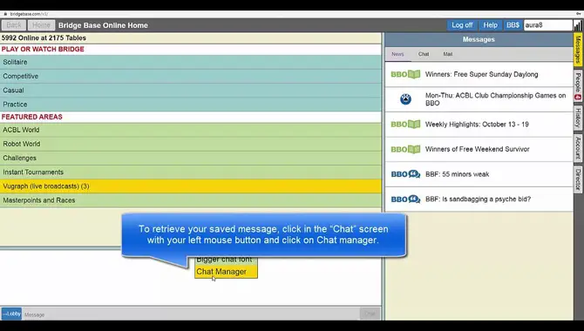Click the ACBL round logo icon
Screen dimensions: 584x331
pos(405,99)
